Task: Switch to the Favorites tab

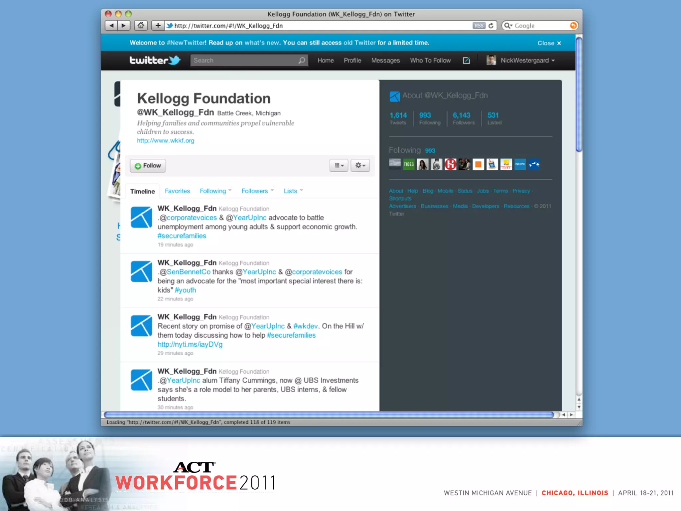Action: coord(177,191)
